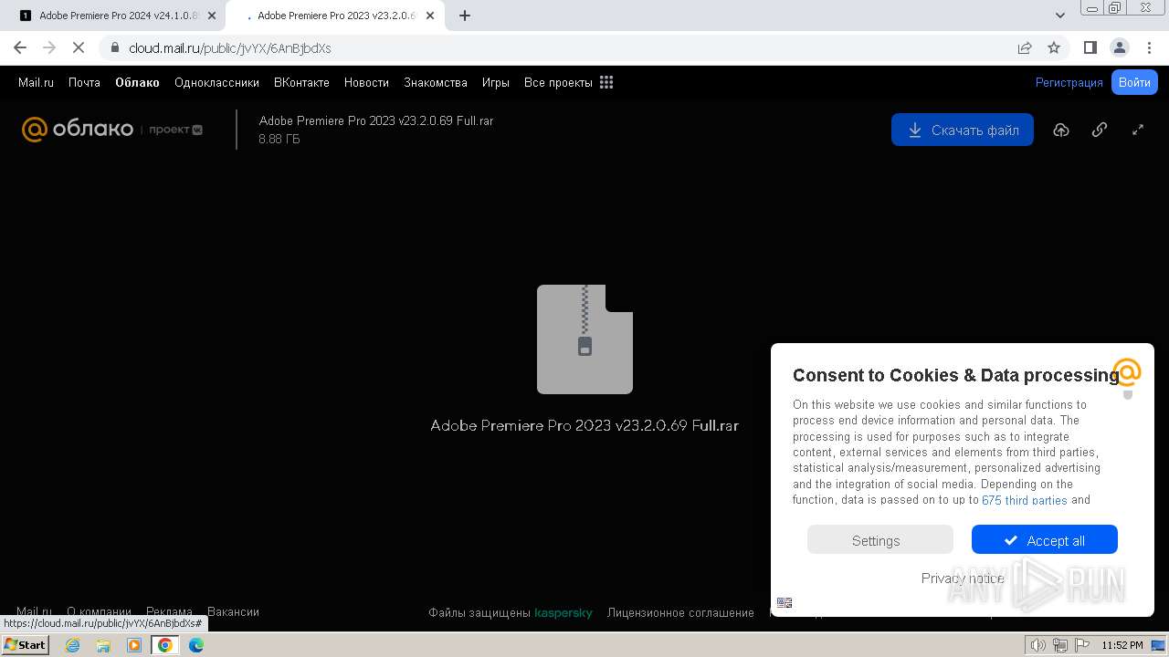Open Реклама footer link
Image resolution: width=1169 pixels, height=657 pixels.
(x=169, y=611)
